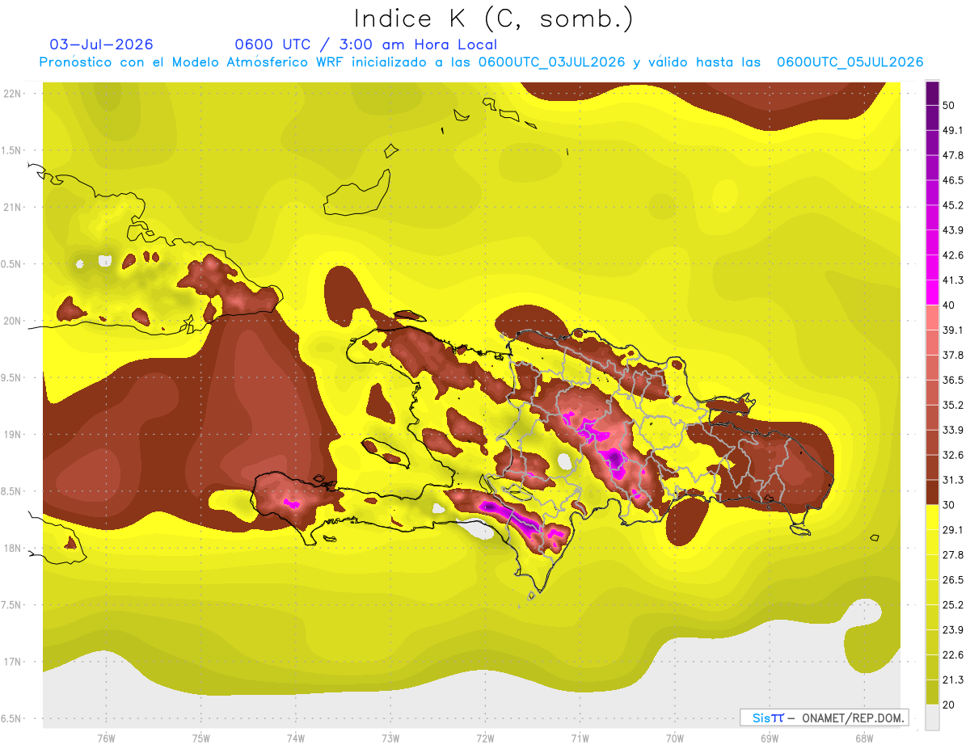Click the longitude axis label "76W"
The height and width of the screenshot is (749, 970).
pyautogui.click(x=106, y=738)
